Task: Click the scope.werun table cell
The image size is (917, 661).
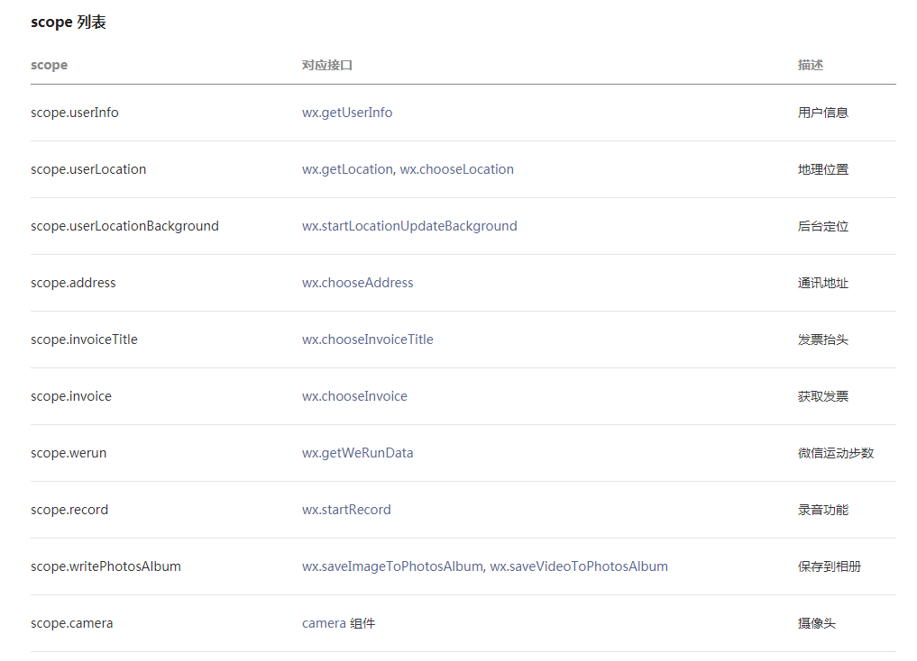Action: (x=69, y=453)
